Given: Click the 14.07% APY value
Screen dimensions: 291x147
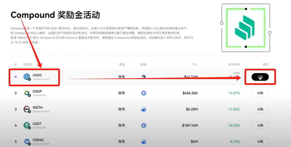Looking at the screenshot, I should tap(234, 93).
